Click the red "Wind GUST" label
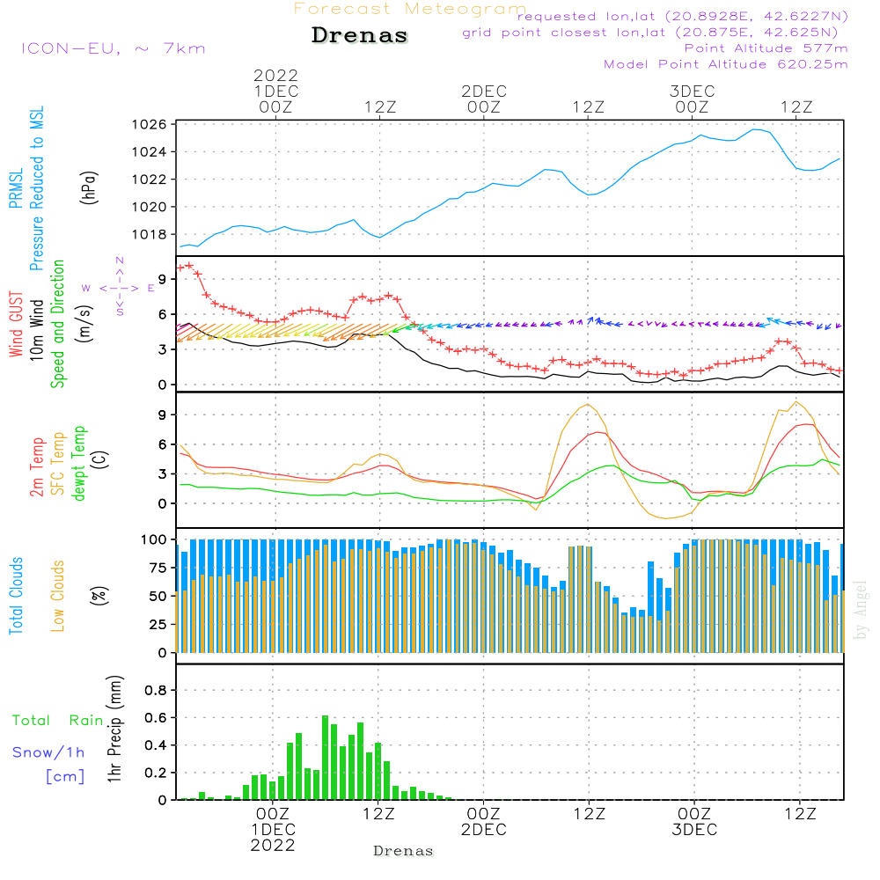The height and width of the screenshot is (880, 880). point(16,324)
